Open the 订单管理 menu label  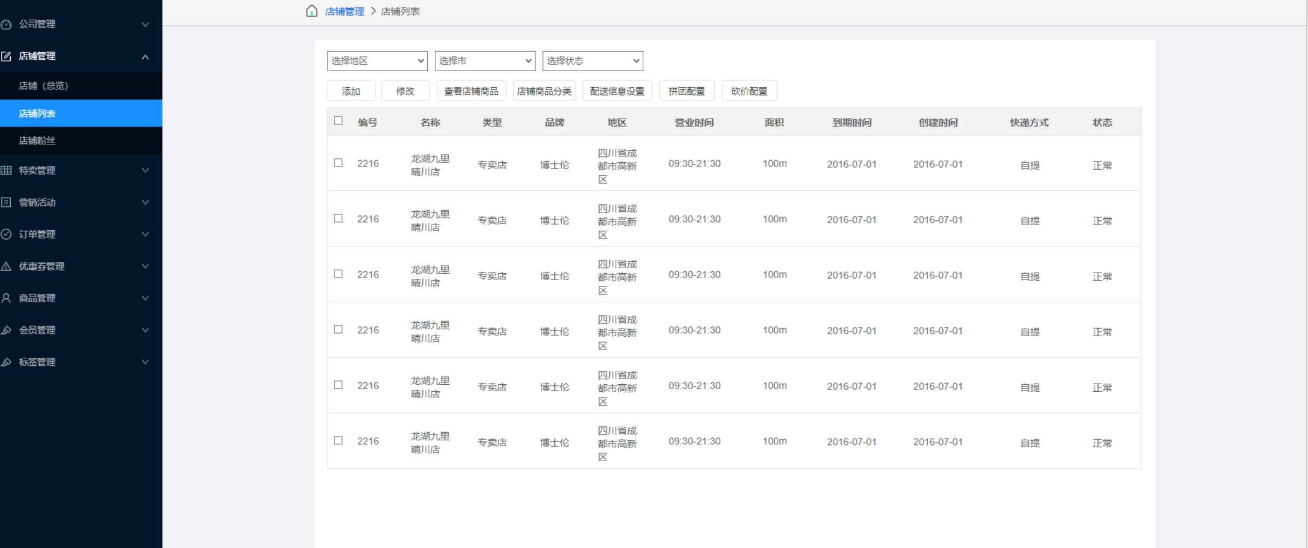(37, 234)
